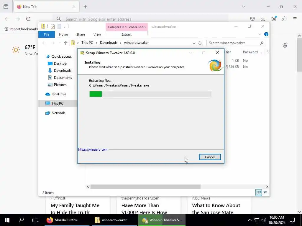
Task: Click Downloads in the address breadcrumb
Action: [109, 43]
